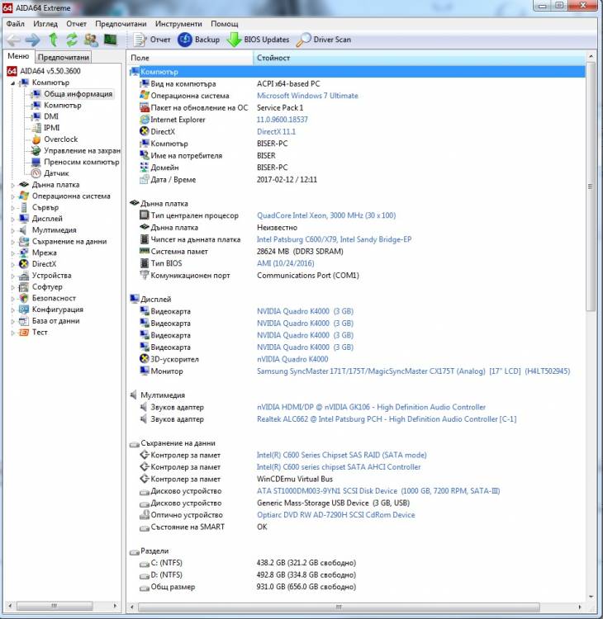This screenshot has height=619, width=603.
Task: Select the Overclock tree item
Action: coord(55,139)
